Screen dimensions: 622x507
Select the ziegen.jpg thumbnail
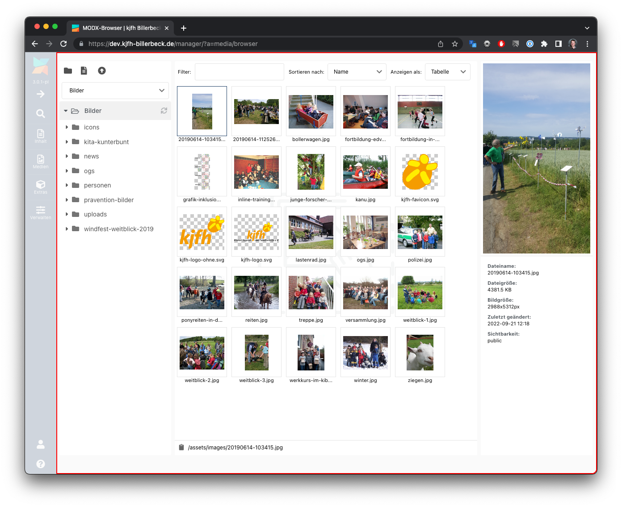coord(420,353)
